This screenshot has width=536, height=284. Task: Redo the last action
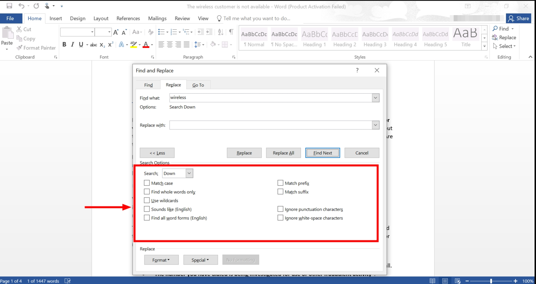[x=36, y=6]
